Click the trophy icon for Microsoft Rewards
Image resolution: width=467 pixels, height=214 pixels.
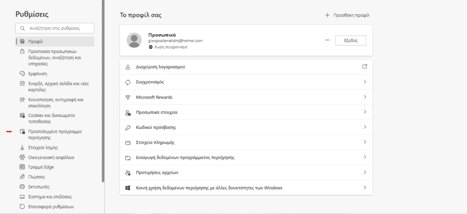pyautogui.click(x=128, y=97)
